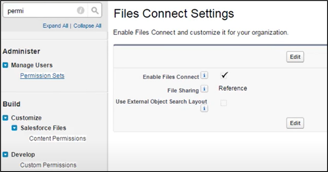Click the Expand All link

[55, 26]
